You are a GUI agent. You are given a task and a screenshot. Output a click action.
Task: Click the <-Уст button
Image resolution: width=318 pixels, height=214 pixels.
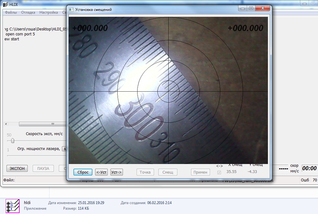click(101, 172)
